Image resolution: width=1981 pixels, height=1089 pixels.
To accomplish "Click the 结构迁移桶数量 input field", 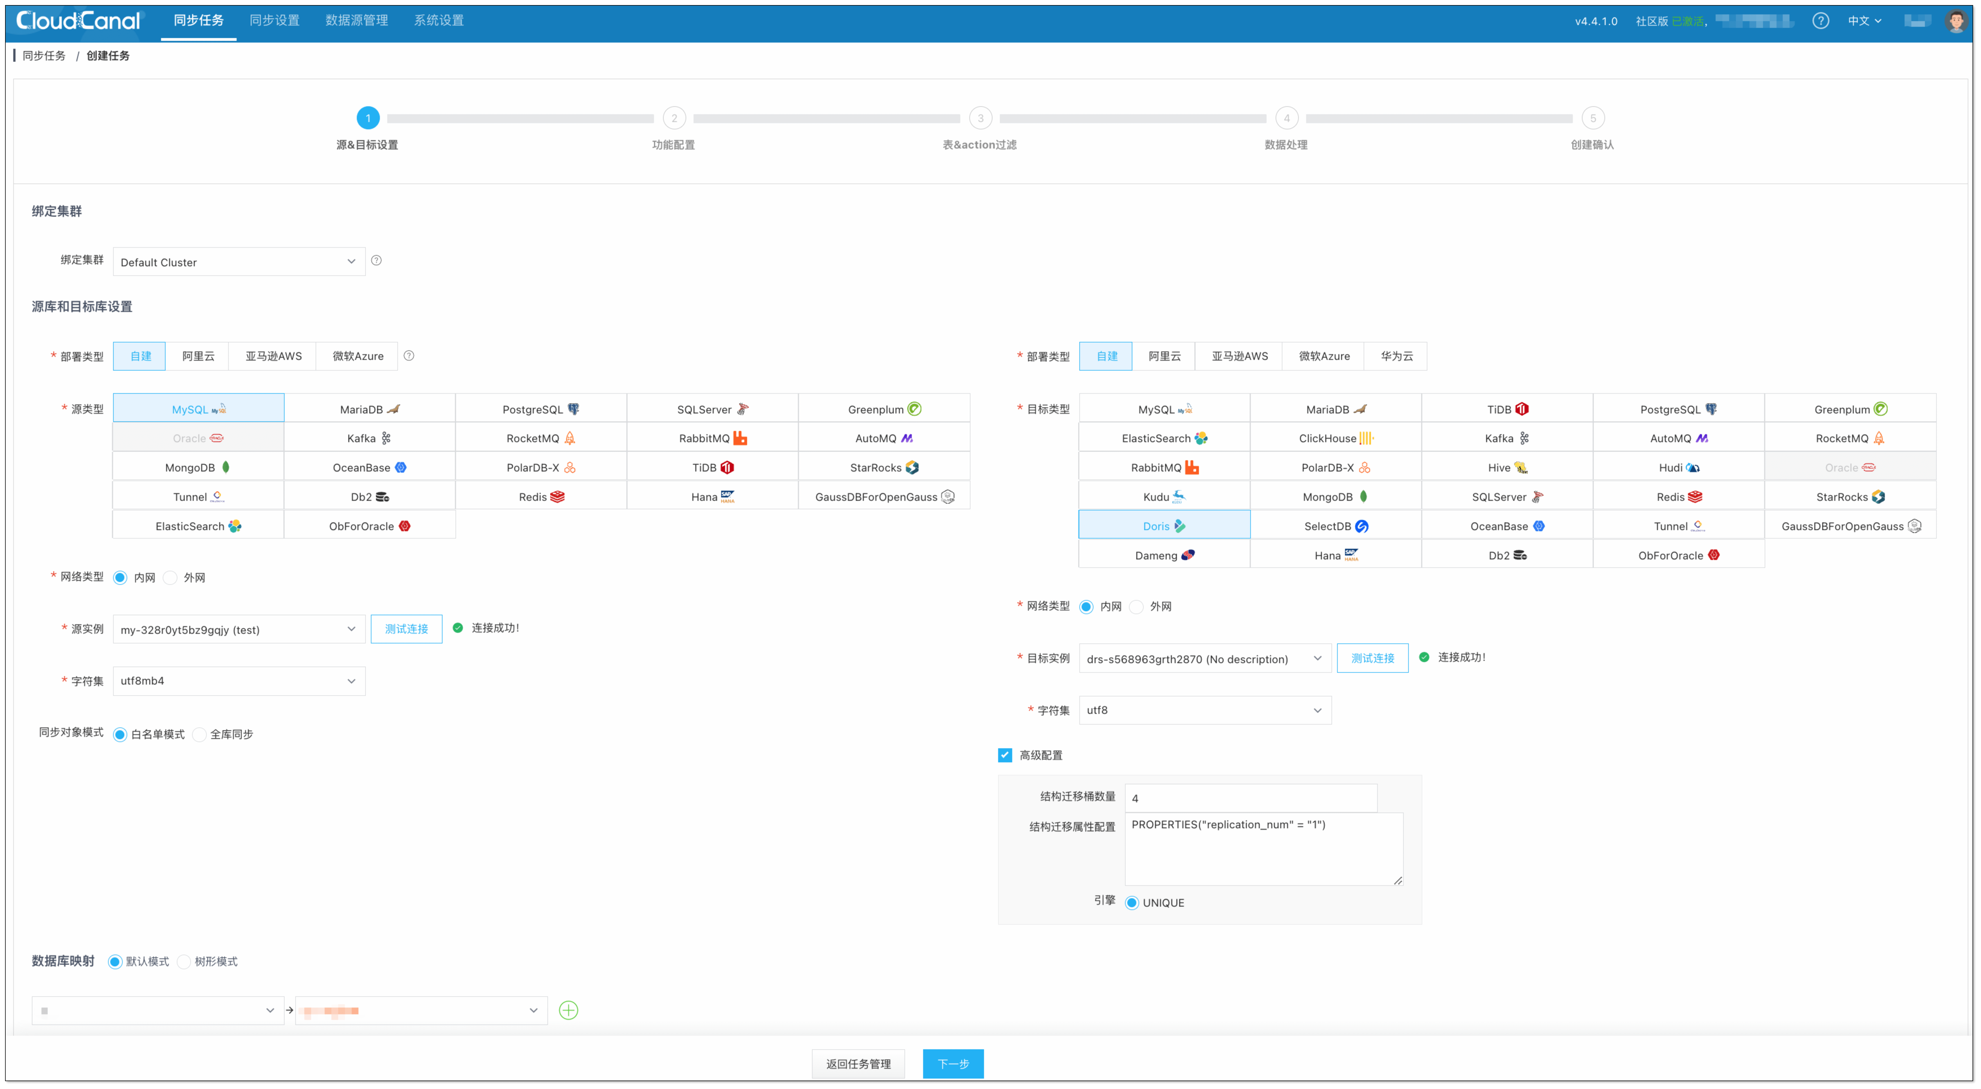I will 1251,798.
